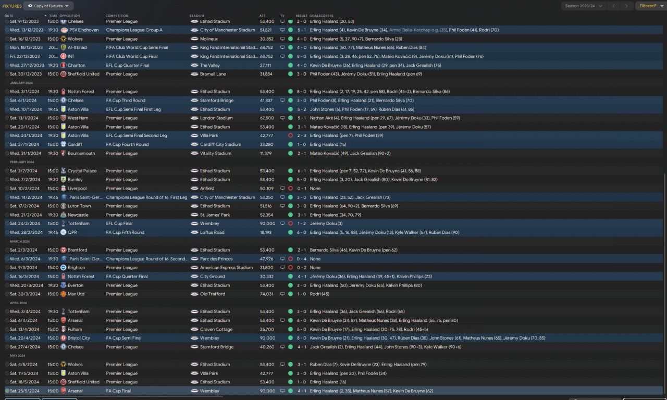Untick the checked circle for Sat, 25/5/2024
Screen dimensions: 667x400
click(x=7, y=391)
